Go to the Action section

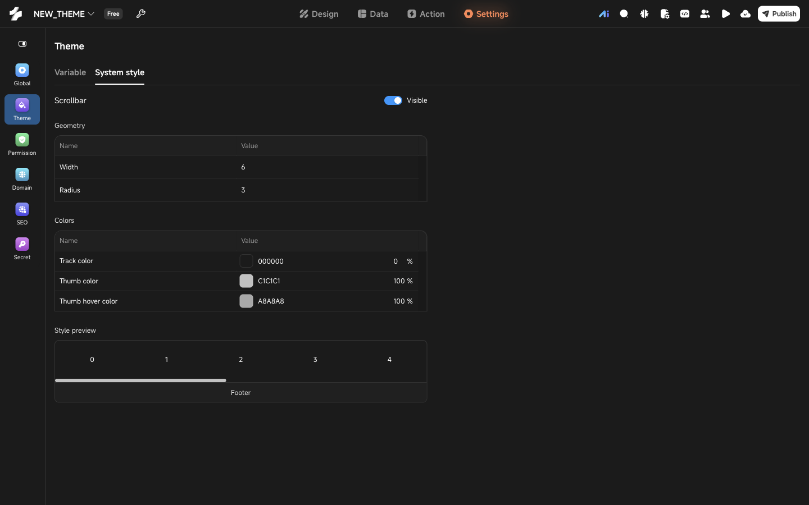click(x=426, y=14)
